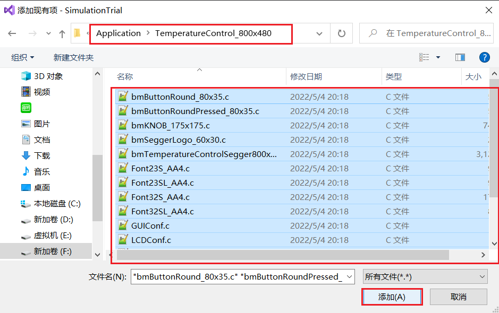Viewport: 499px width, 313px height.
Task: Open the file type filter dropdown 所有文件(*.*)
Action: (x=425, y=276)
